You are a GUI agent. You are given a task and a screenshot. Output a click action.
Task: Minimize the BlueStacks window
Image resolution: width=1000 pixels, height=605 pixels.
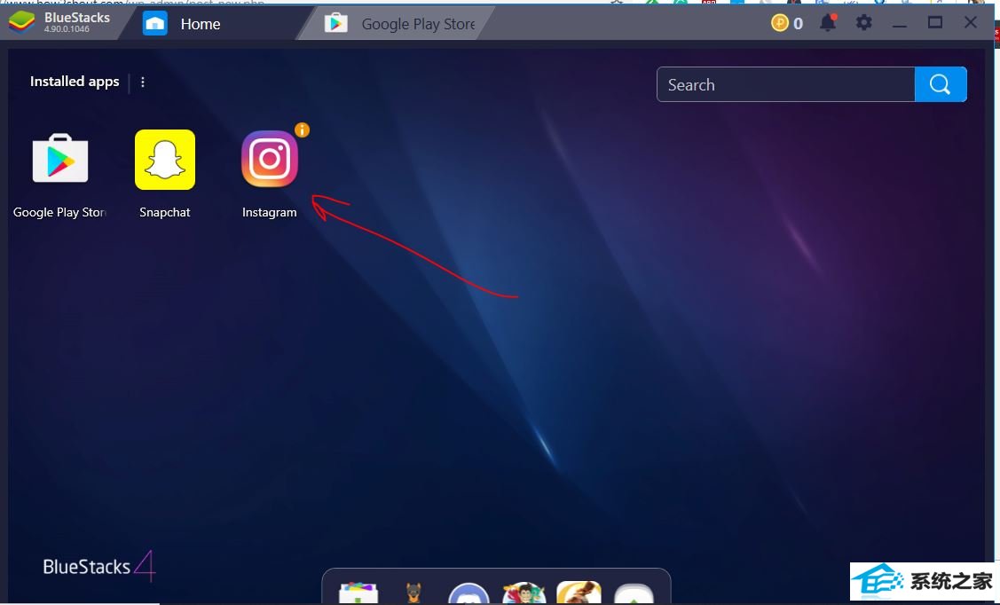click(x=899, y=24)
